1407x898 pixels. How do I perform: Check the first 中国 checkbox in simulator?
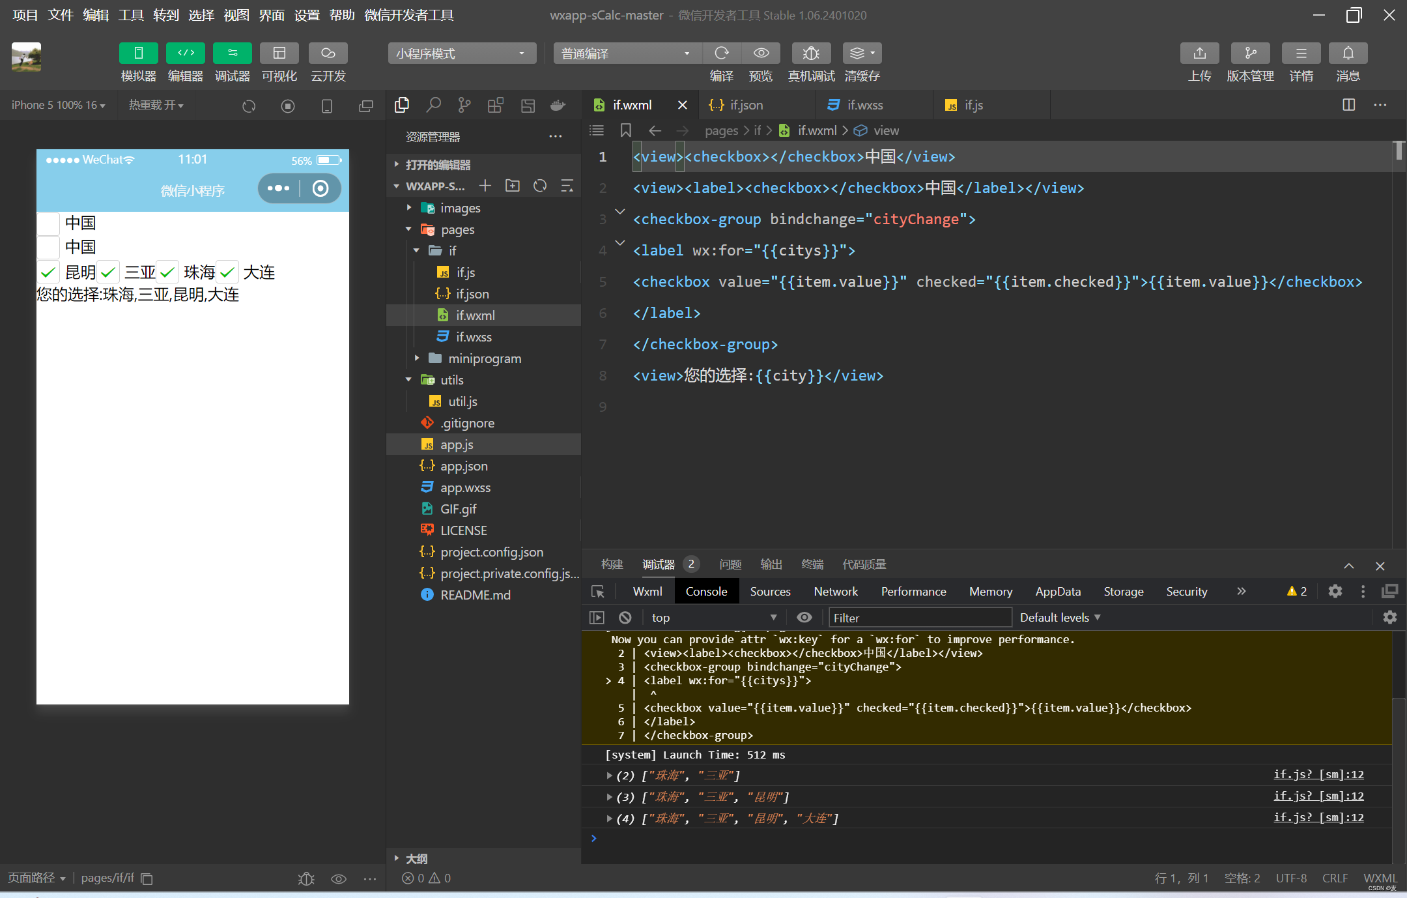click(x=48, y=223)
